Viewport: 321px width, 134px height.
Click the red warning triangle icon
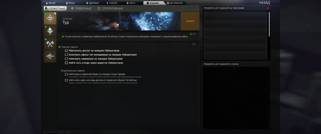(267, 8)
